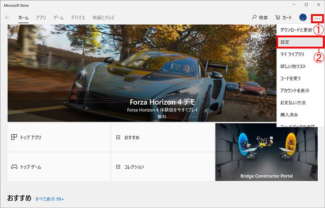Switch to the ゲーム tab
The image size is (325, 208).
59,18
